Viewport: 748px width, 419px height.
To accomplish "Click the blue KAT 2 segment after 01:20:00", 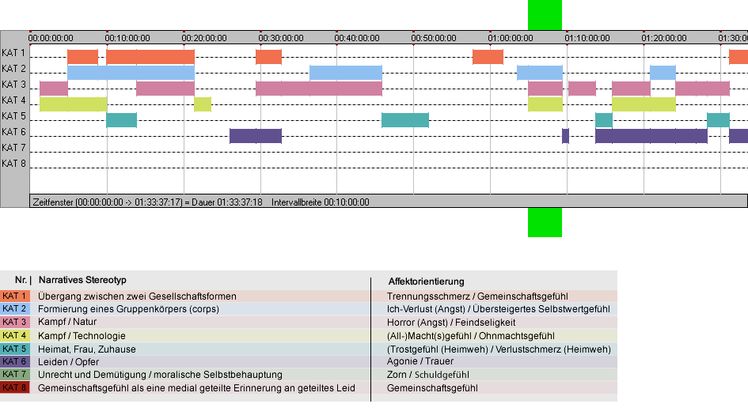I will (x=663, y=73).
